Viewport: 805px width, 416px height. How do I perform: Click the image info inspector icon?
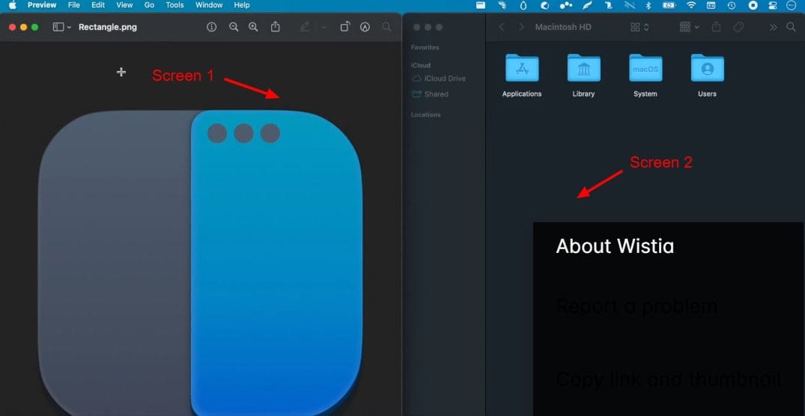click(x=211, y=27)
